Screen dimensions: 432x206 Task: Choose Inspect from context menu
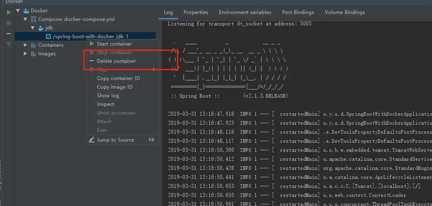click(x=123, y=104)
